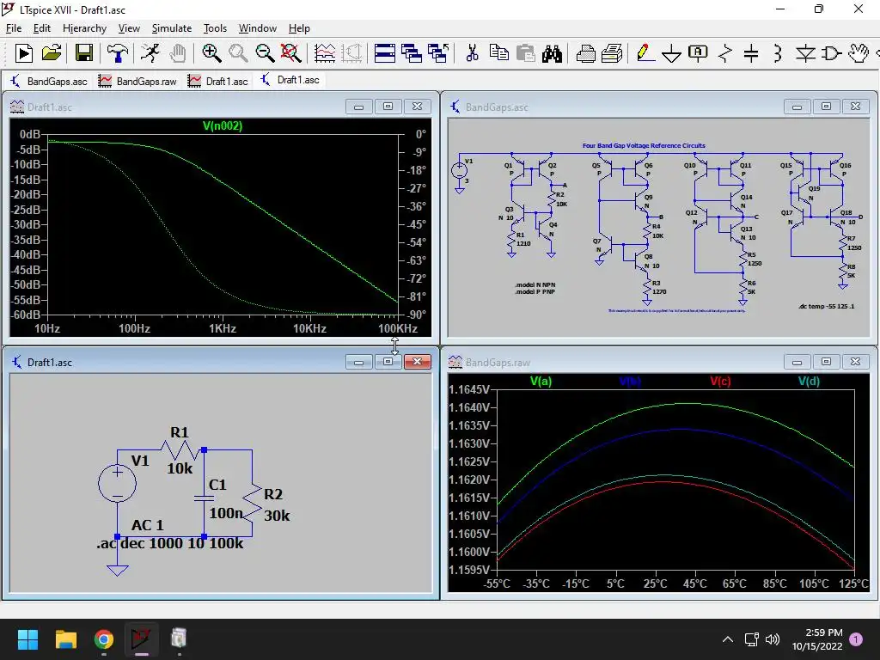880x660 pixels.
Task: Select the Place Ground symbol tool
Action: [671, 54]
